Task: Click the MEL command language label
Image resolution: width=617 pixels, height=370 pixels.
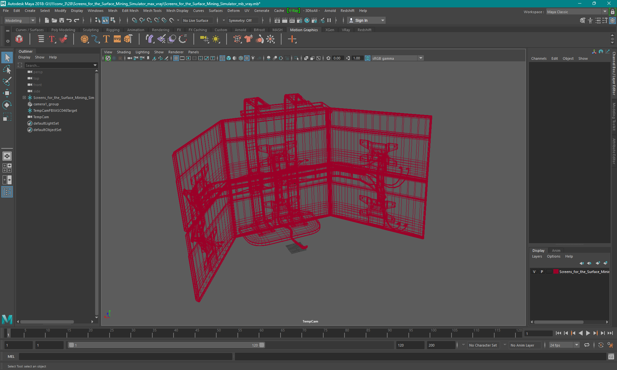Action: pyautogui.click(x=11, y=357)
